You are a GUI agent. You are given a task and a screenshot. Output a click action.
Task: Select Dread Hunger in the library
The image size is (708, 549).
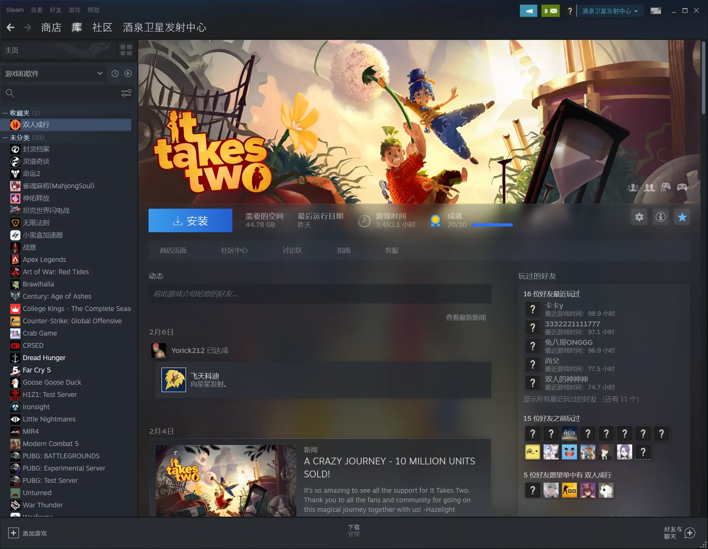tap(66, 358)
